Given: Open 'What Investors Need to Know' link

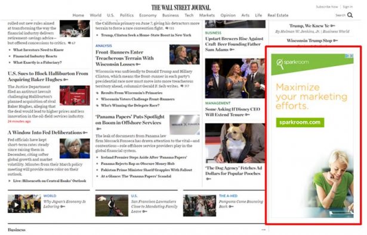Looking at the screenshot, I should coord(38,50).
